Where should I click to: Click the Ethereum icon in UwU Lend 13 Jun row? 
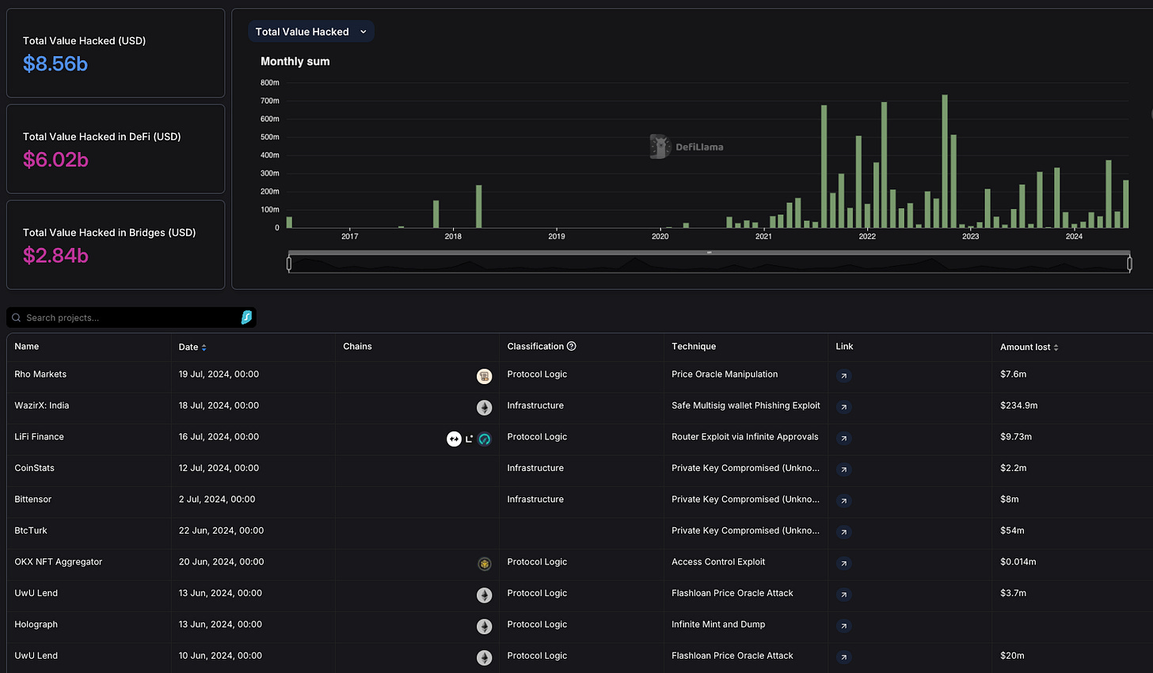click(484, 595)
